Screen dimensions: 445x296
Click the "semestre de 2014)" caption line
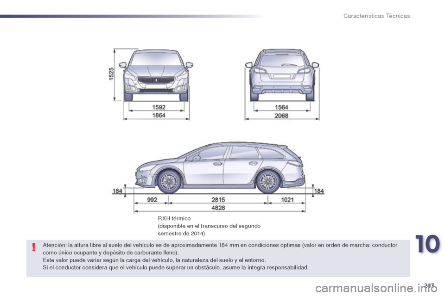(181, 234)
